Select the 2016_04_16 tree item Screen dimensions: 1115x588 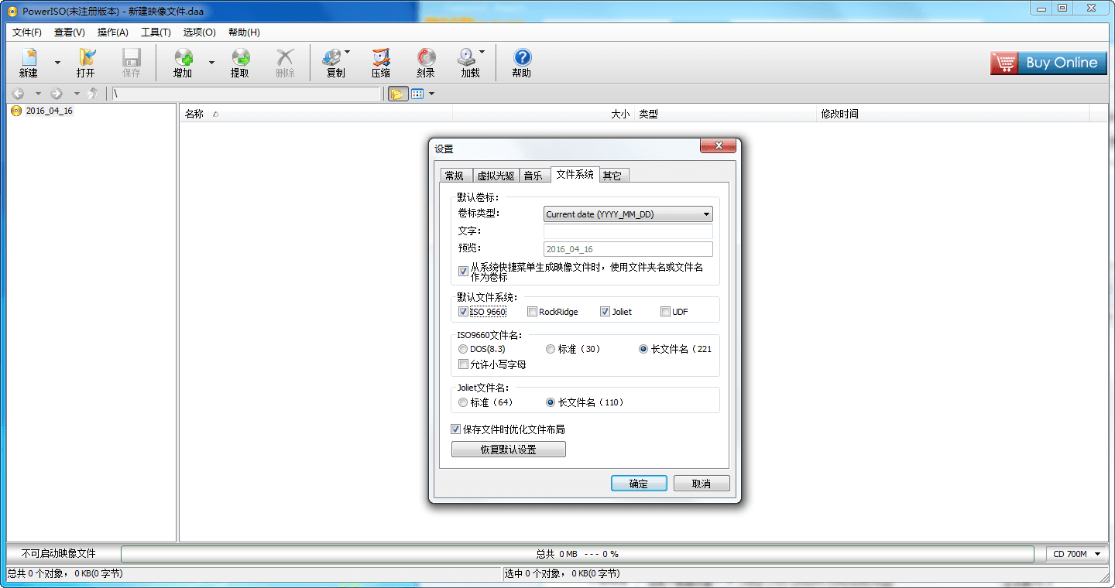pos(49,111)
